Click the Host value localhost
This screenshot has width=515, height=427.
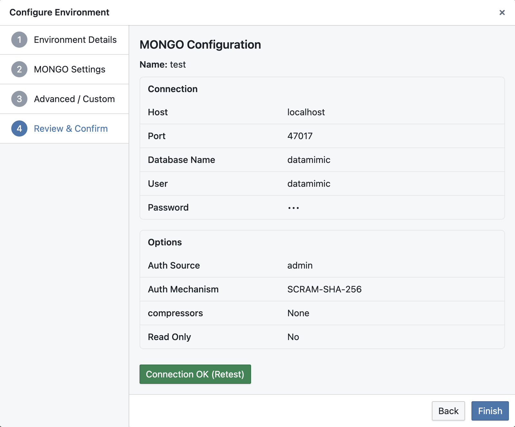[306, 112]
